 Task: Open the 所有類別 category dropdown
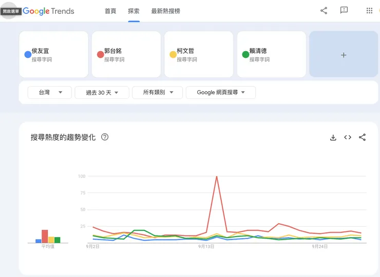[157, 92]
